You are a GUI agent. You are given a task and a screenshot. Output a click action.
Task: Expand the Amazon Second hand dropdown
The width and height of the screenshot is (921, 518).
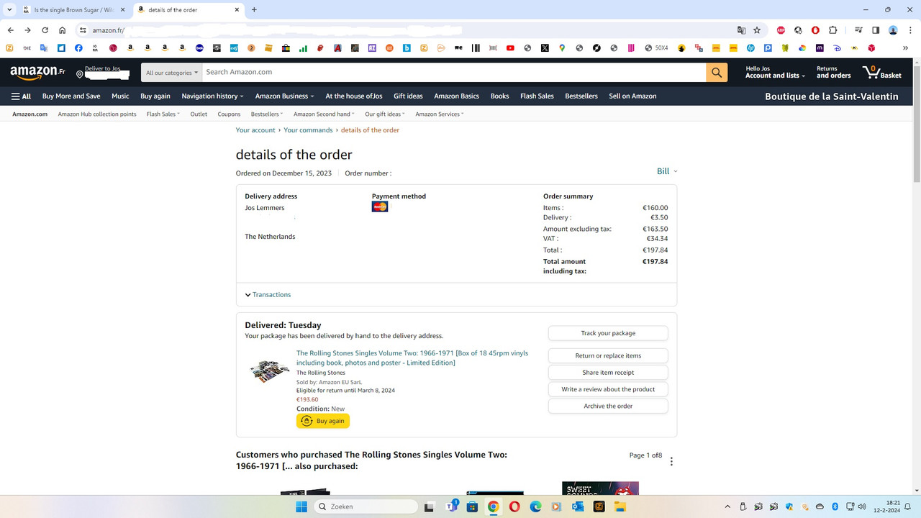[324, 114]
